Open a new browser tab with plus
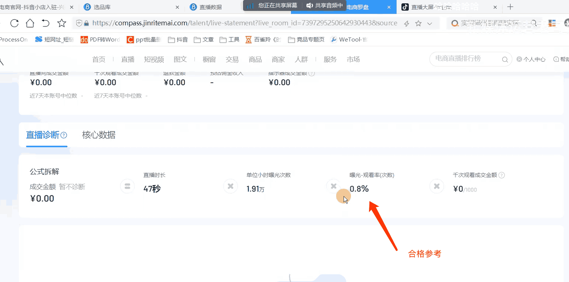 point(510,7)
